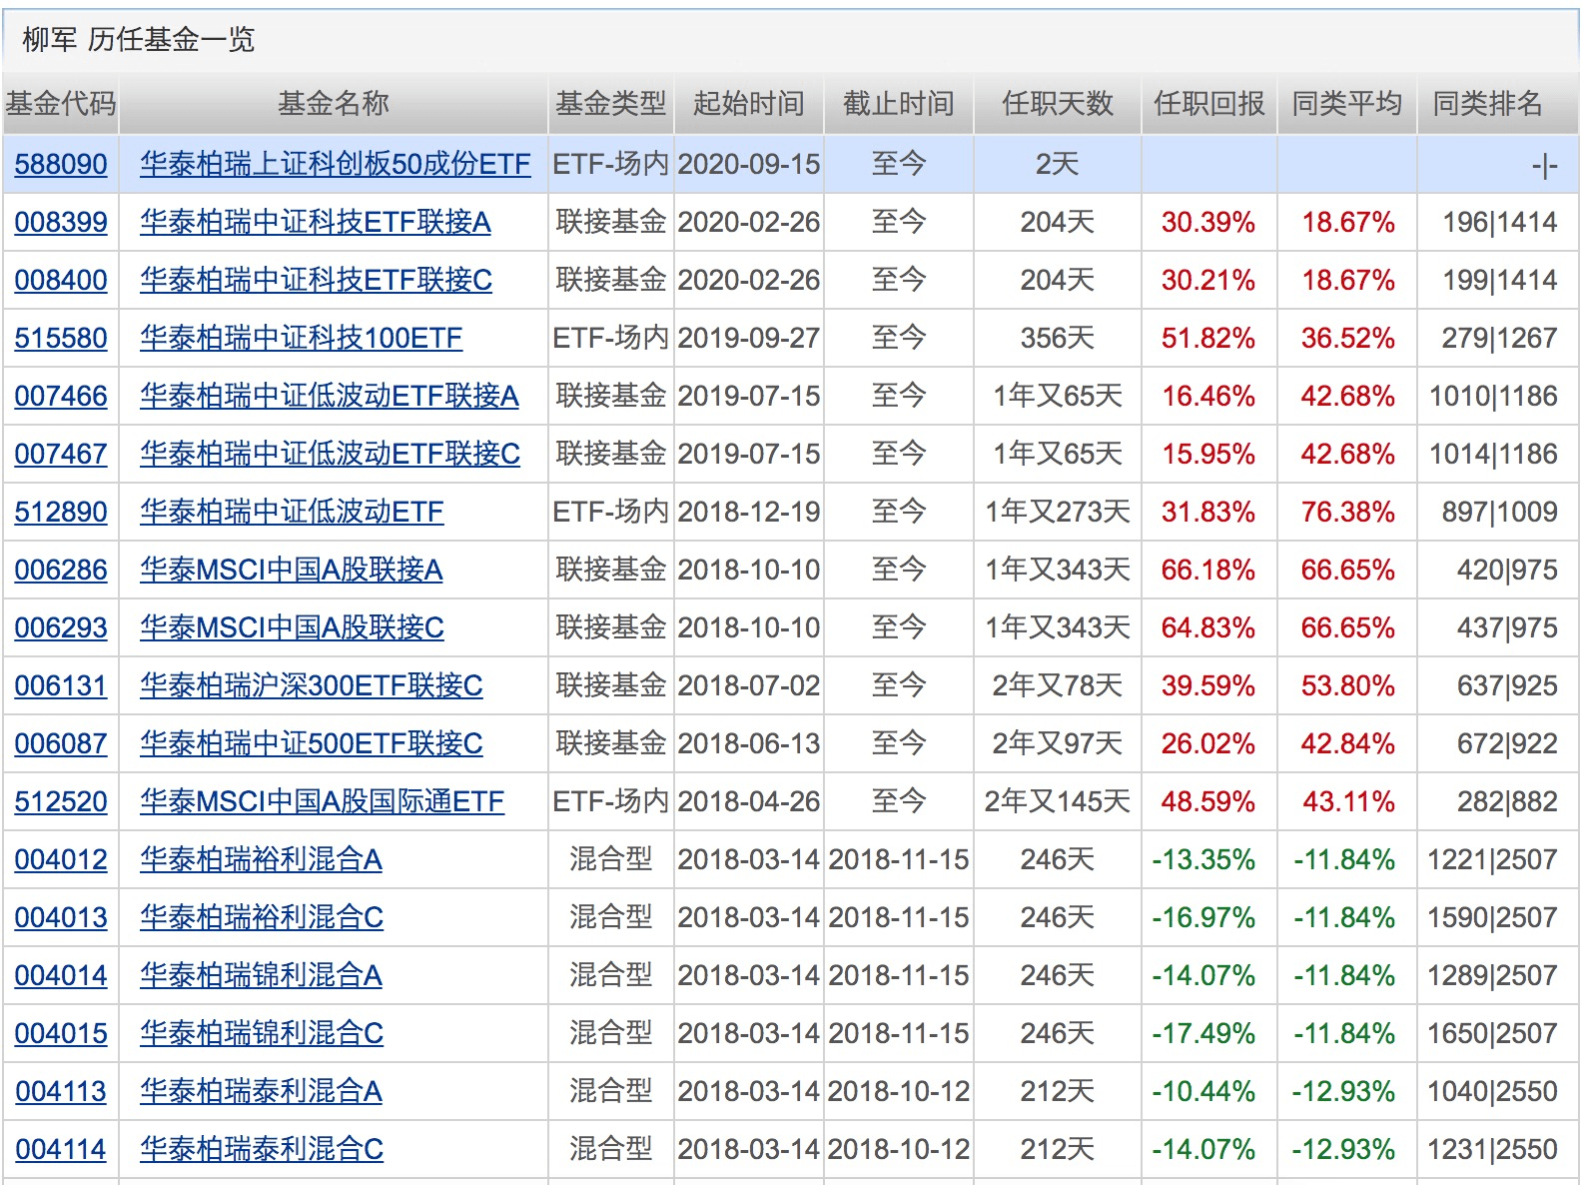Open 华泰柏瑞中证科技ETF联接A link
This screenshot has width=1586, height=1185.
[x=316, y=222]
